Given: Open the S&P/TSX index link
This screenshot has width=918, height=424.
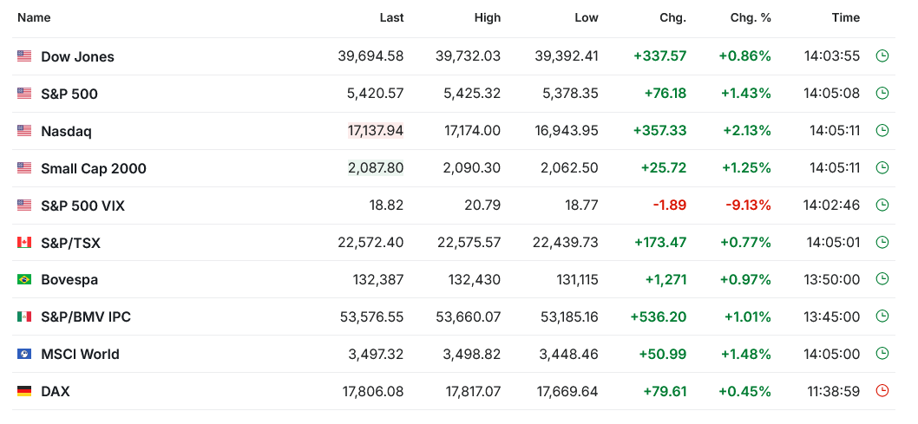Looking at the screenshot, I should tap(70, 243).
